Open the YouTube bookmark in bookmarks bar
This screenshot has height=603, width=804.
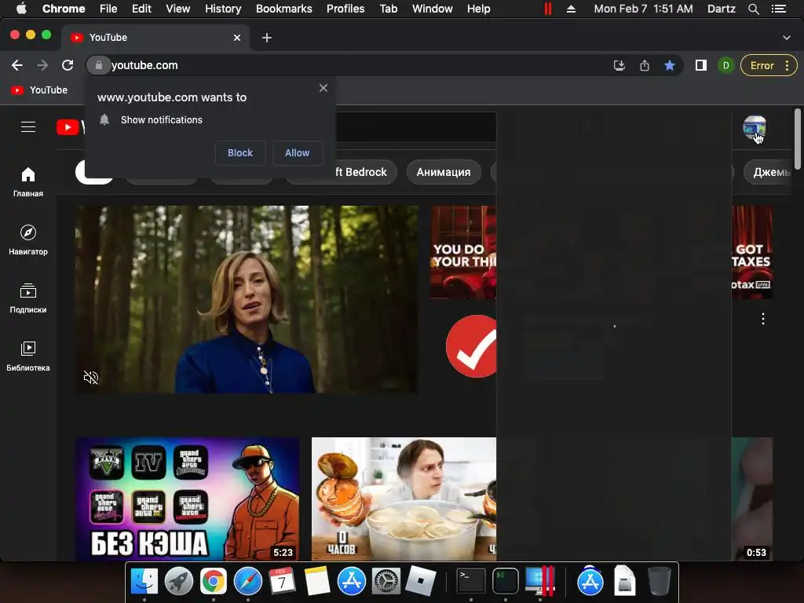pos(39,90)
